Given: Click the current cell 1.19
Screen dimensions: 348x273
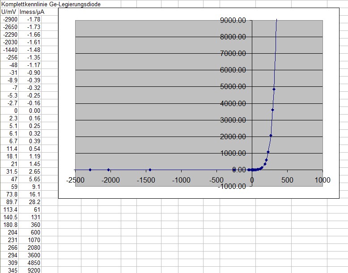Looking at the screenshot, I should click(30, 156).
